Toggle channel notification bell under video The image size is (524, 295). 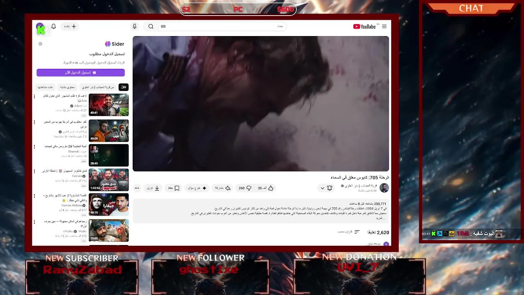pyautogui.click(x=330, y=188)
